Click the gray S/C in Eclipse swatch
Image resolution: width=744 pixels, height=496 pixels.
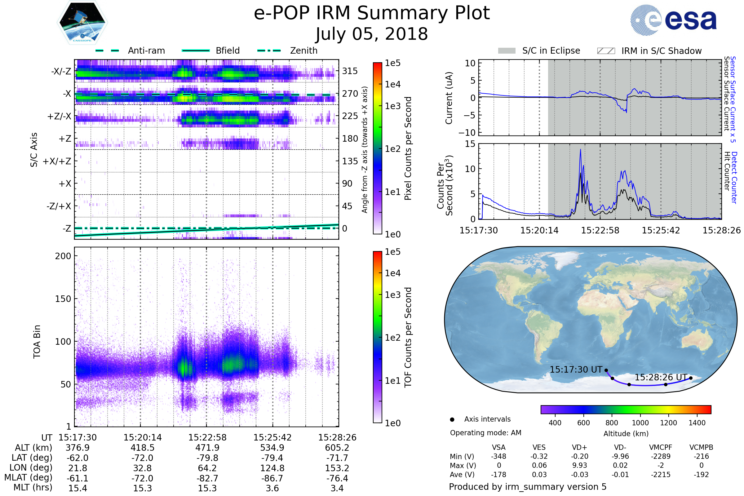pos(507,51)
